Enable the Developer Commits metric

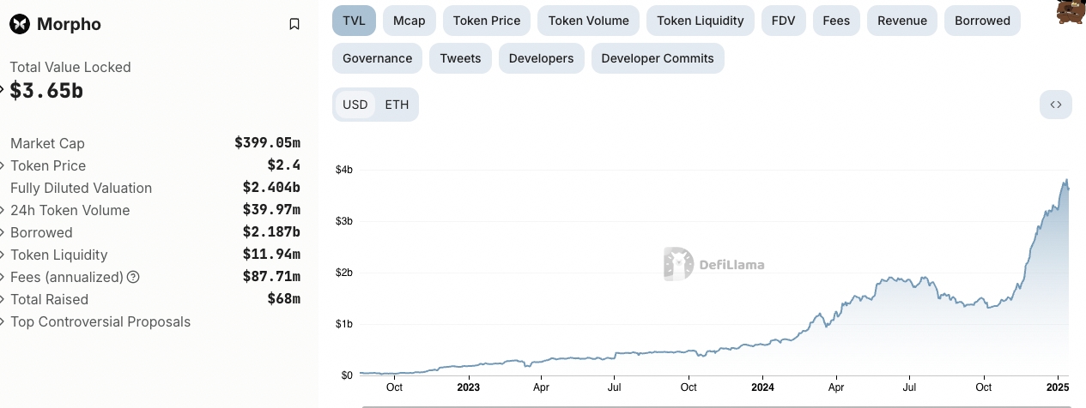[x=658, y=58]
